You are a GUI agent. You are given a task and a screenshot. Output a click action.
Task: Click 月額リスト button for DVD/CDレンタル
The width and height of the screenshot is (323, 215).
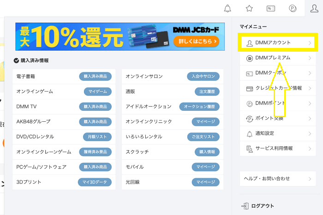97,137
